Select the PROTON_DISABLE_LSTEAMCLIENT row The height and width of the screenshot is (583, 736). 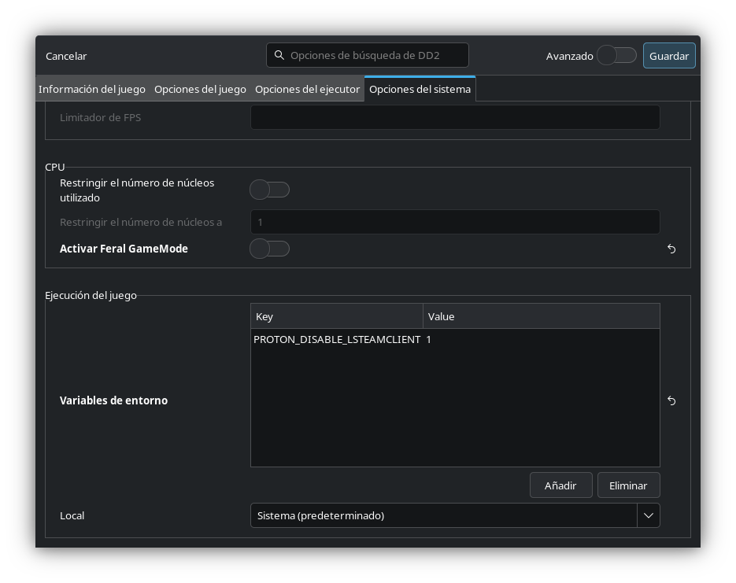[455, 340]
